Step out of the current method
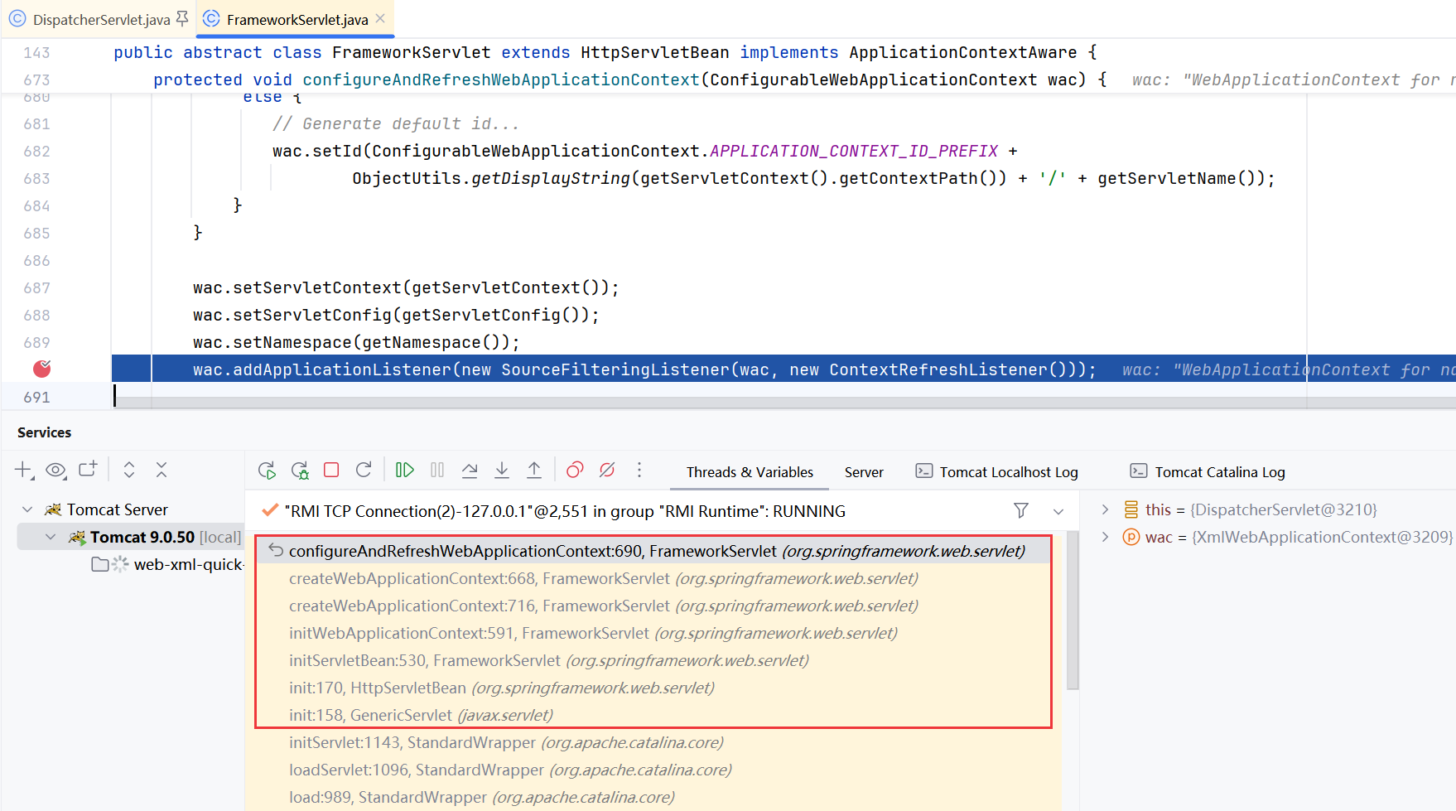This screenshot has width=1456, height=811. coord(534,470)
